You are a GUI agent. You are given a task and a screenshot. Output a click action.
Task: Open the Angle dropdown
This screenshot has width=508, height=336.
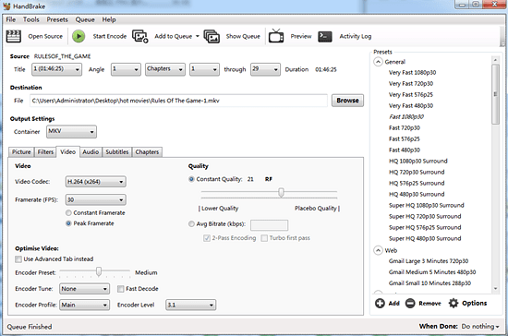(x=126, y=69)
